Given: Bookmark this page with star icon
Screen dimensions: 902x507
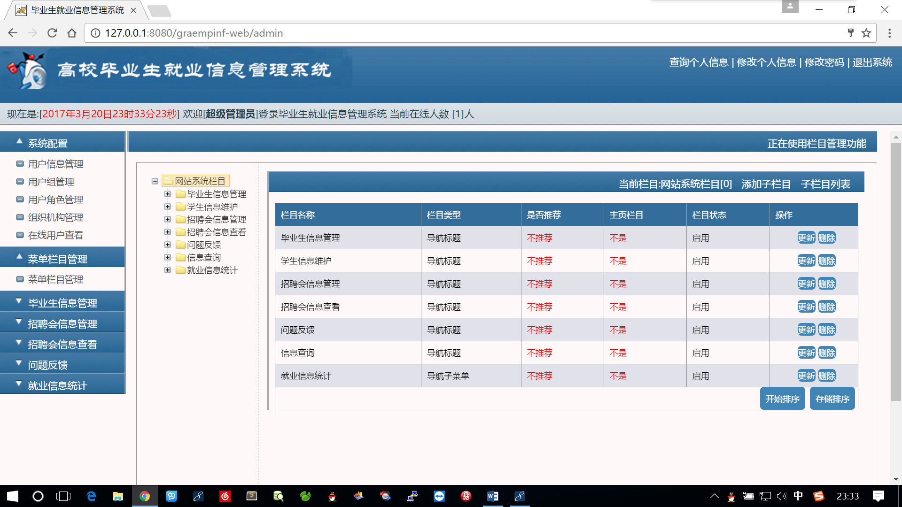Looking at the screenshot, I should point(866,33).
